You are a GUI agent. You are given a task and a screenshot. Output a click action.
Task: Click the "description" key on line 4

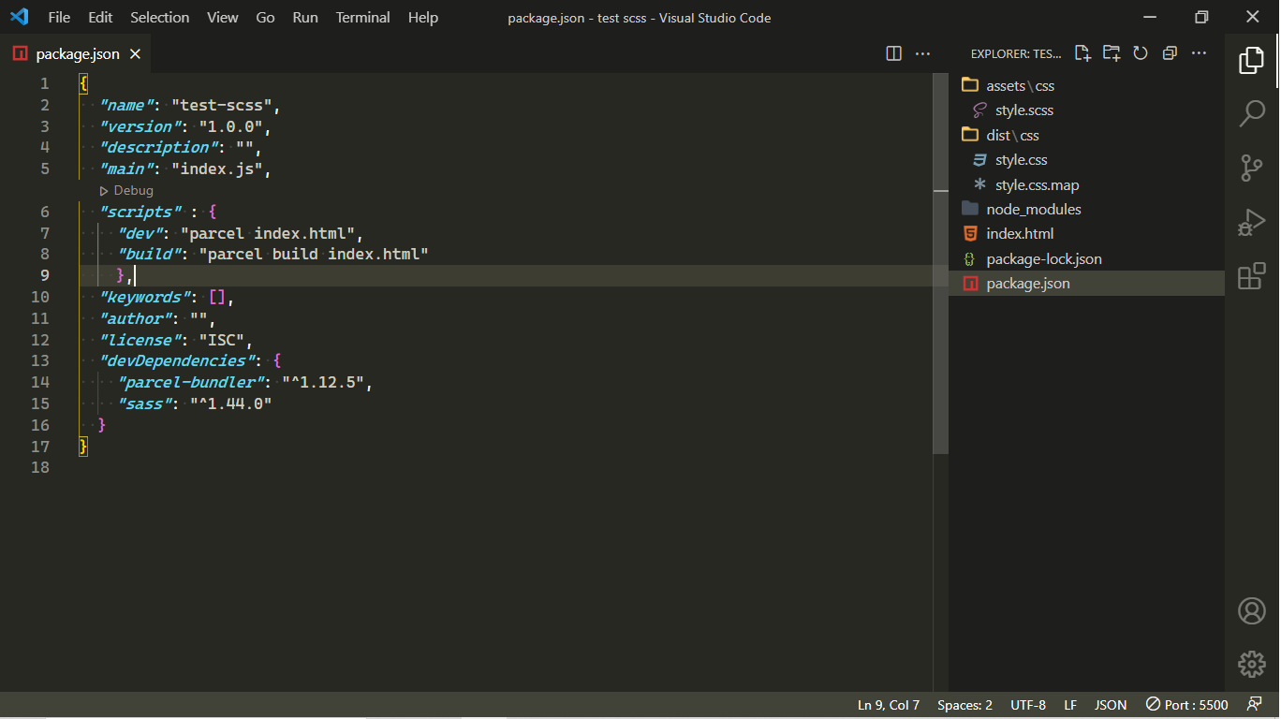pos(159,148)
